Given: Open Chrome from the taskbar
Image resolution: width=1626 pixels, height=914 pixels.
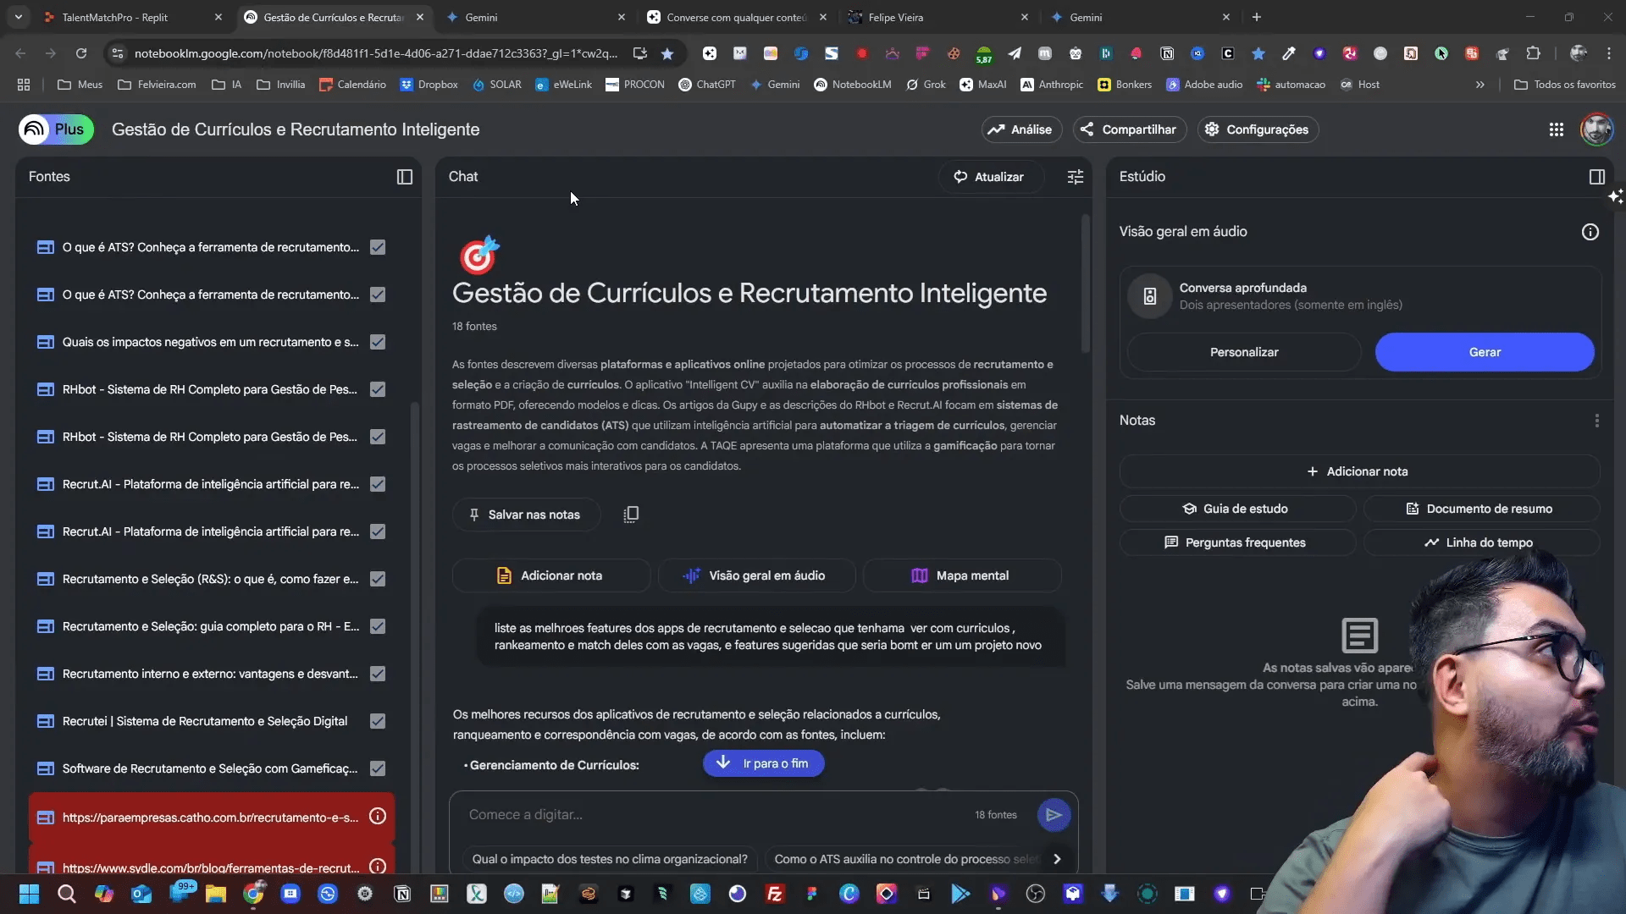Looking at the screenshot, I should (253, 894).
